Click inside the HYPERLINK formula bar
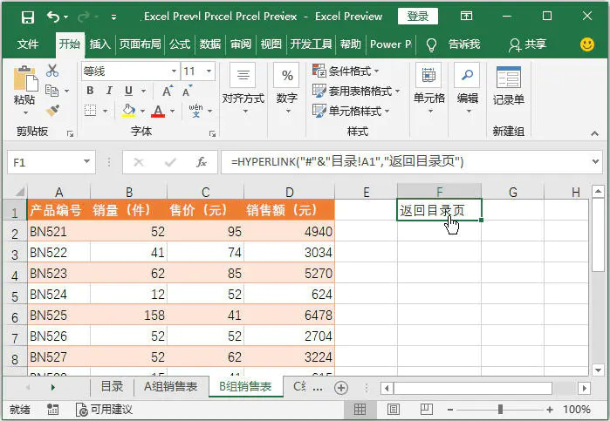Image resolution: width=610 pixels, height=421 pixels. (x=405, y=162)
